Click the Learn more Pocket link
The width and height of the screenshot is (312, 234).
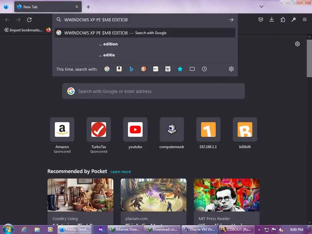[121, 172]
